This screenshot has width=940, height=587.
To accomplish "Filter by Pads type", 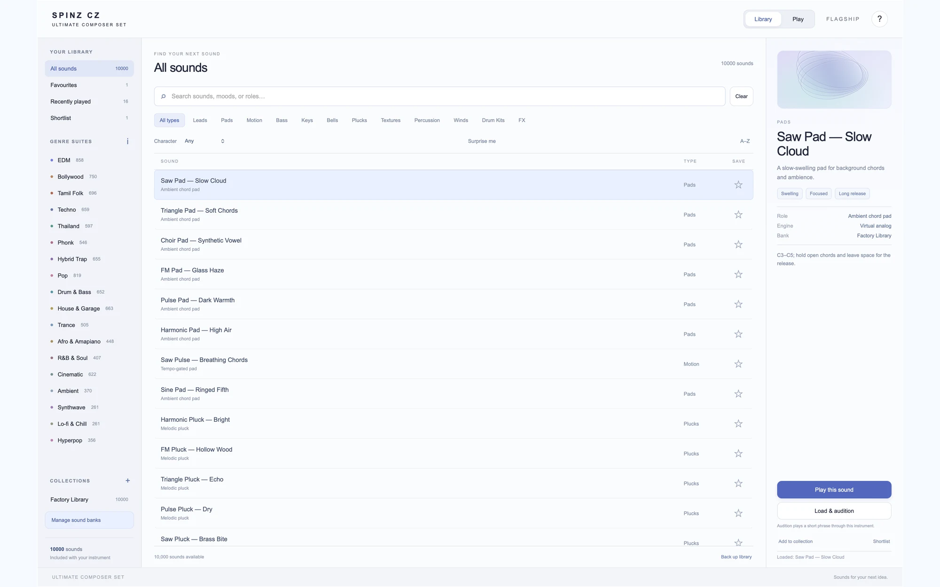I will (x=227, y=120).
